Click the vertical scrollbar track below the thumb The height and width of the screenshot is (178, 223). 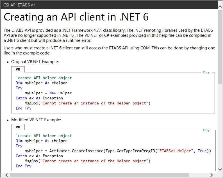pyautogui.click(x=220, y=126)
